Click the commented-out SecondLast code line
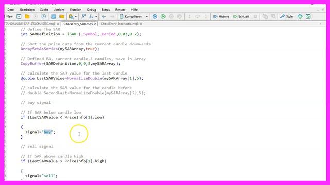This screenshot has width=330, height=185. tap(83, 93)
